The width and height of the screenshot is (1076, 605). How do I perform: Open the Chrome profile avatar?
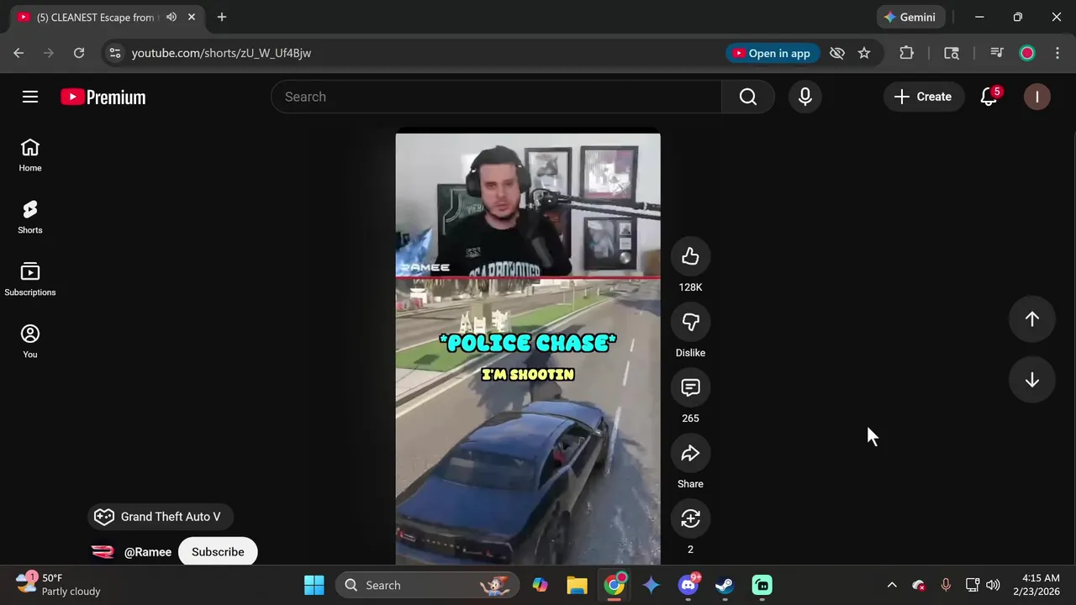coord(1027,53)
